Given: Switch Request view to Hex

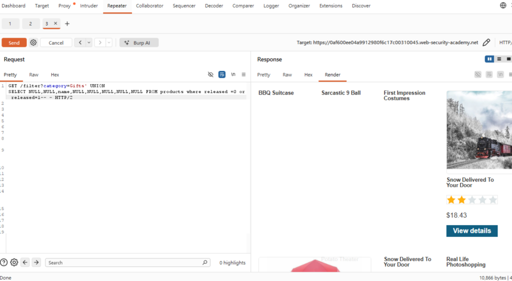Looking at the screenshot, I should click(55, 74).
